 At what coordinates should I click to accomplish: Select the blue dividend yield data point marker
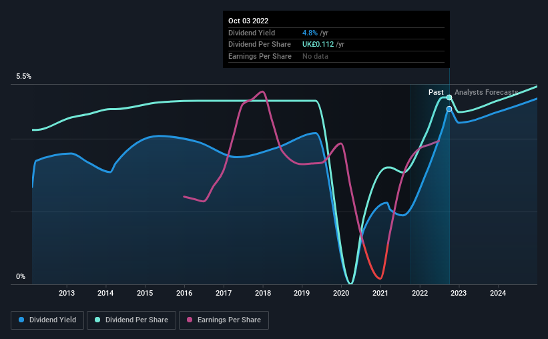point(449,109)
